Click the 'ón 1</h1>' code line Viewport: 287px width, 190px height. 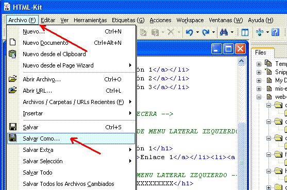(155, 148)
